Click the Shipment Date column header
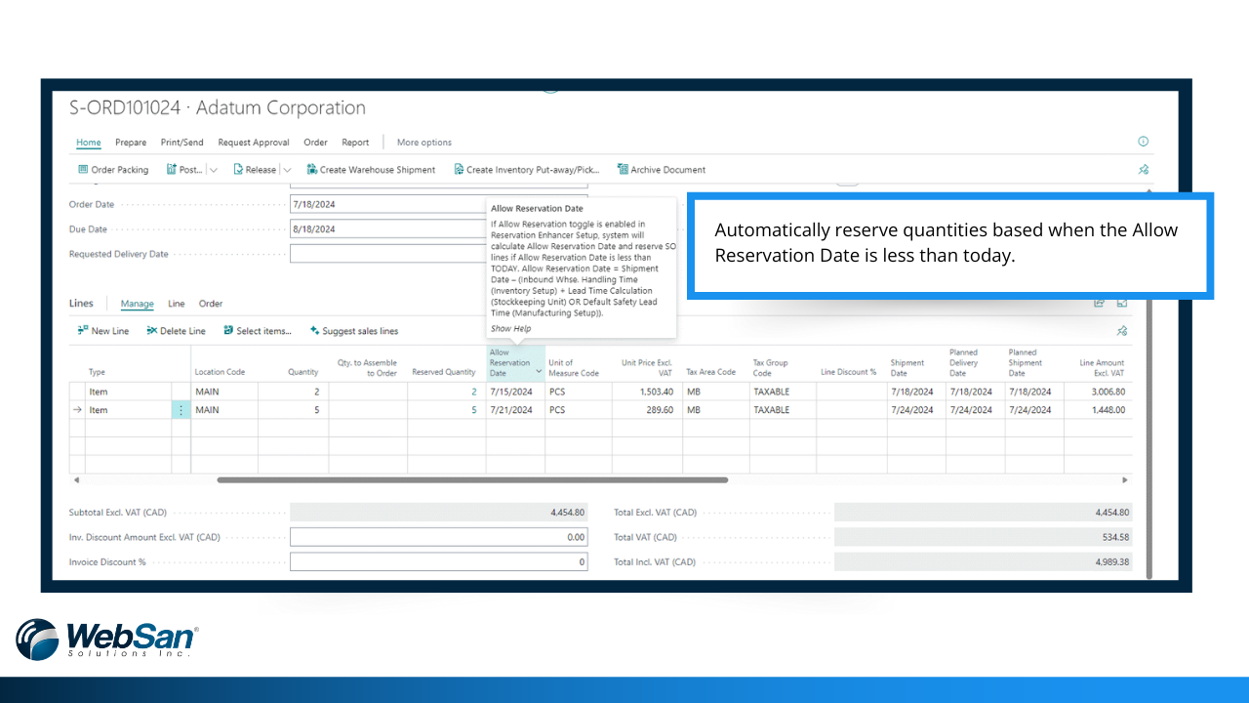The width and height of the screenshot is (1249, 703). [907, 367]
